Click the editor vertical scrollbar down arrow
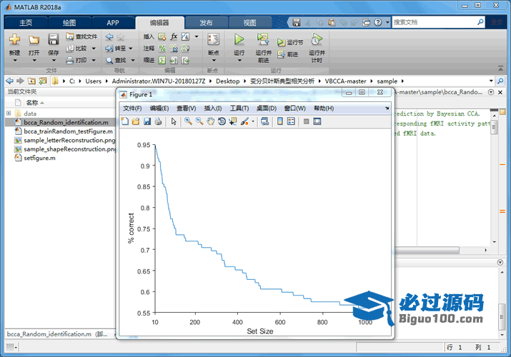Viewport: 511px width, 357px height. (495, 242)
